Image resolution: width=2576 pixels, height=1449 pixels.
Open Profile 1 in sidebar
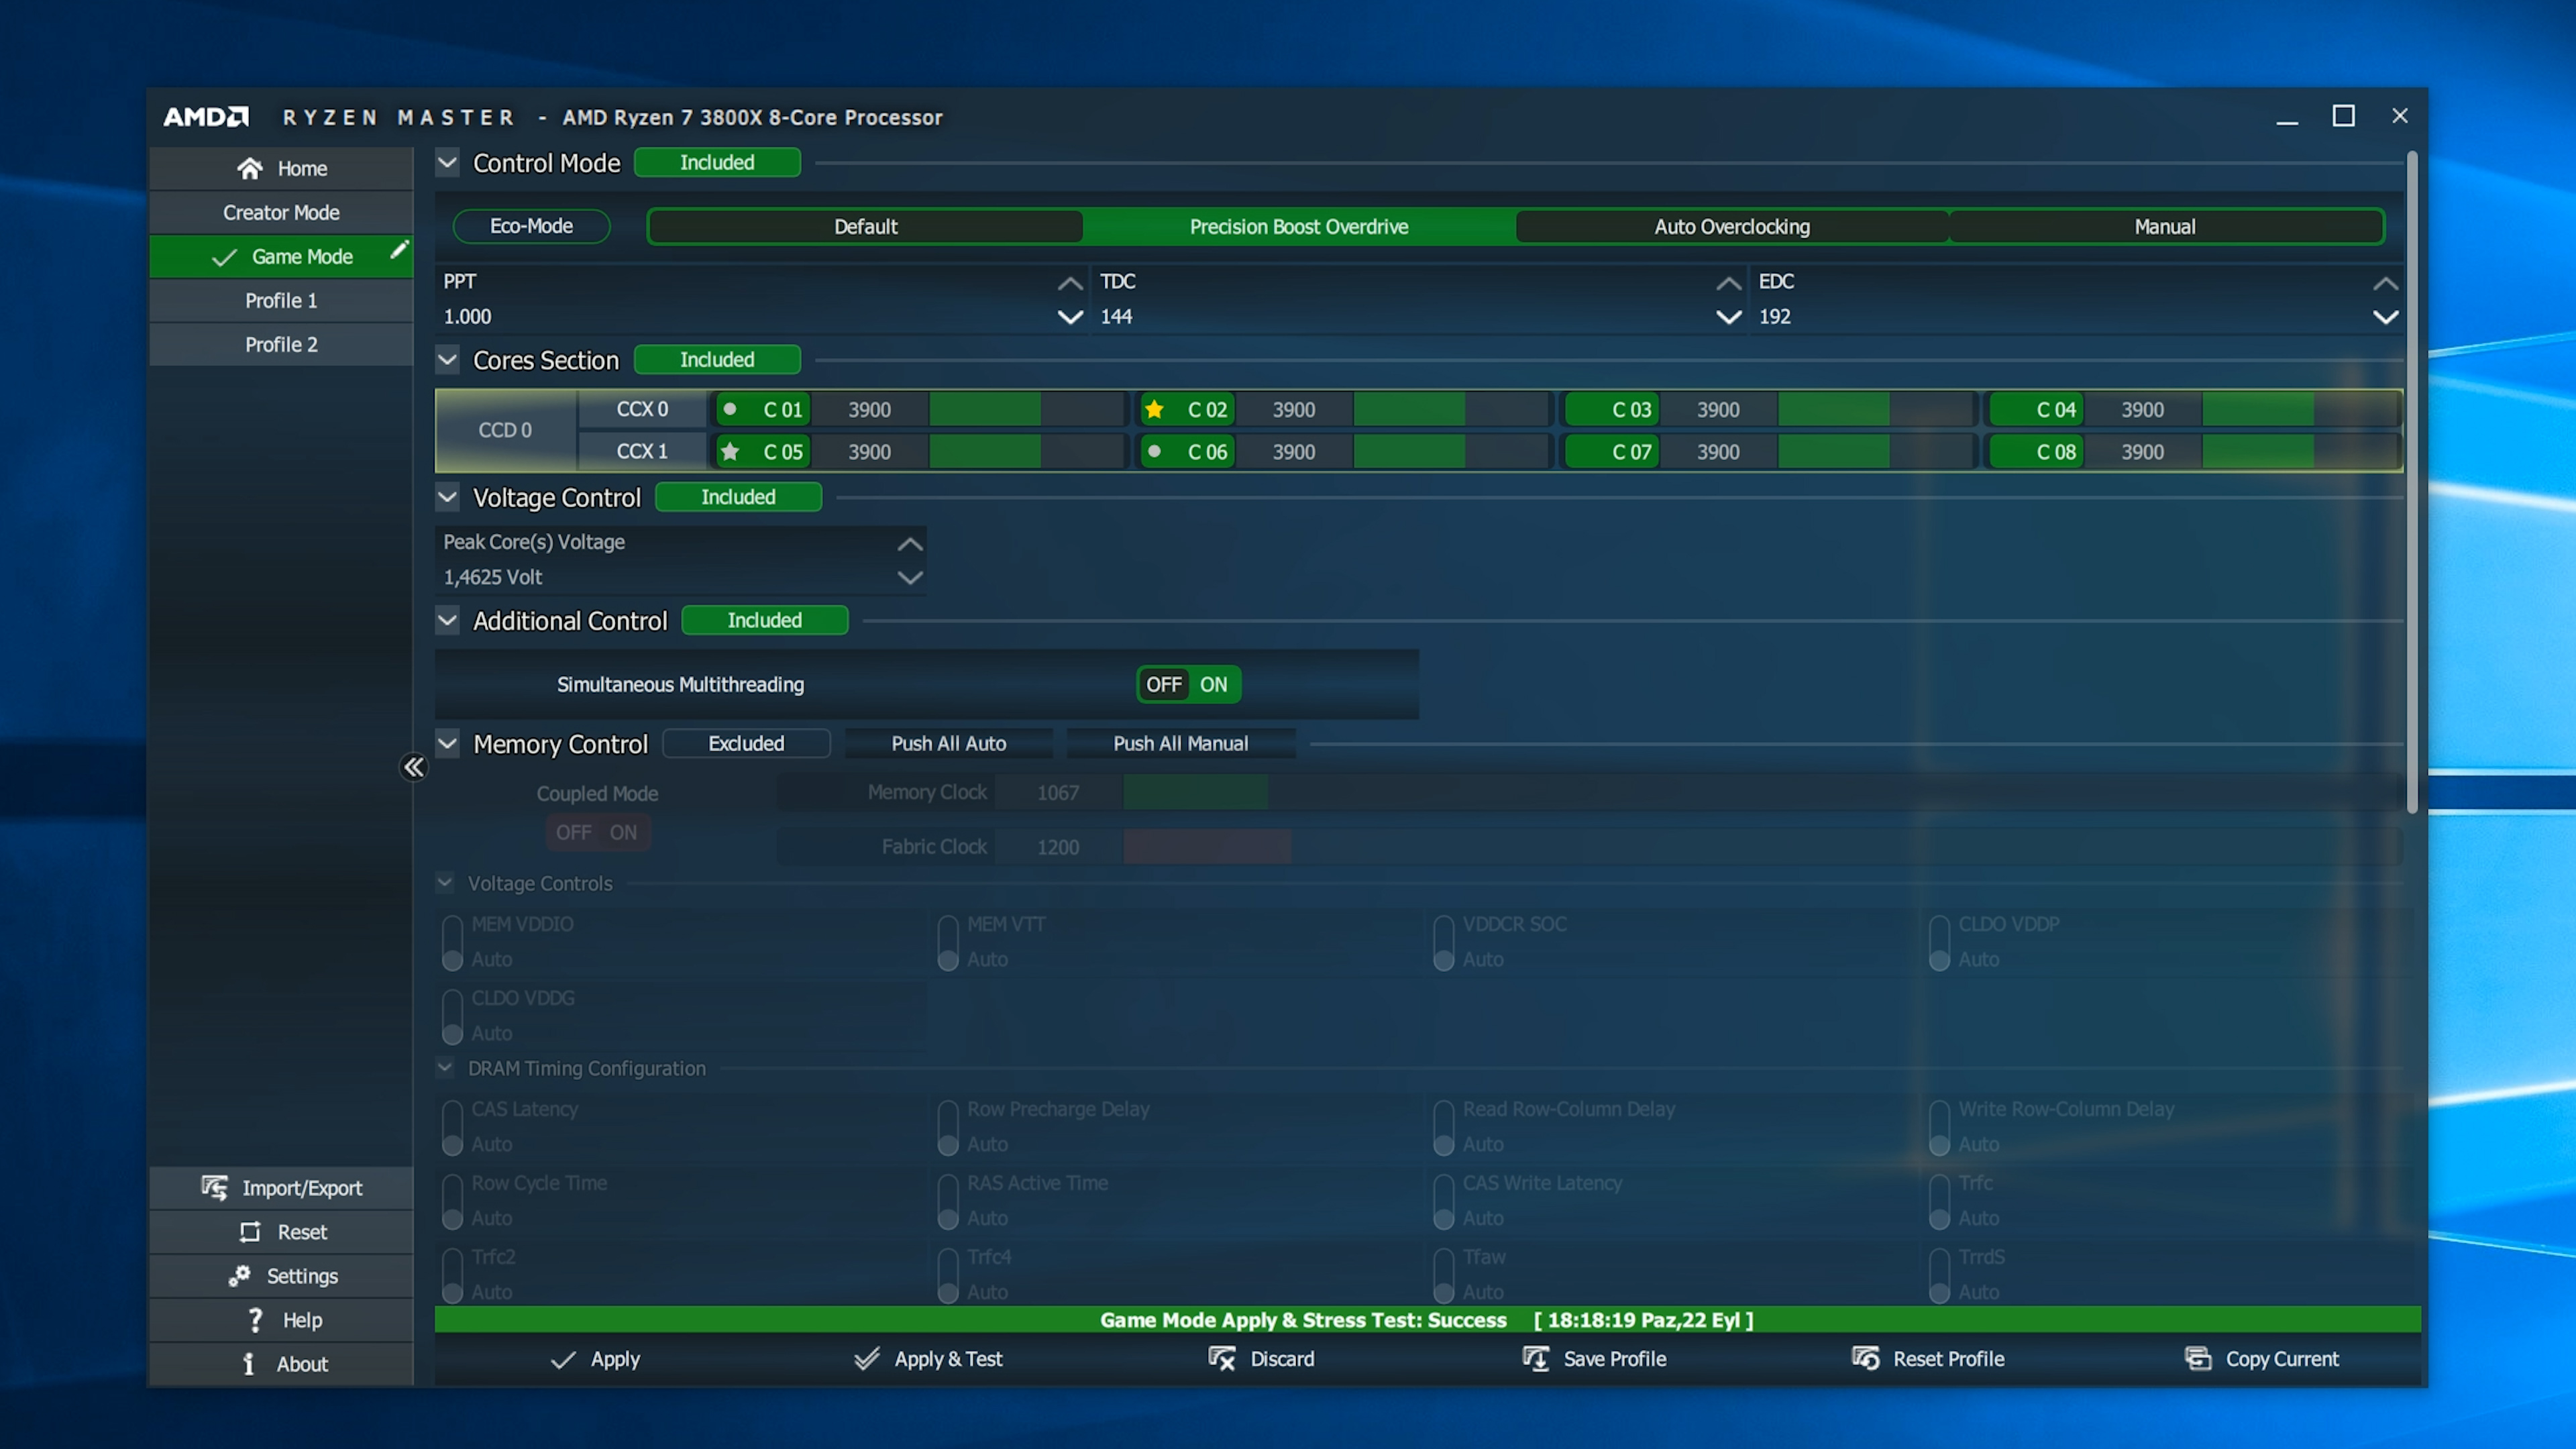tap(281, 300)
